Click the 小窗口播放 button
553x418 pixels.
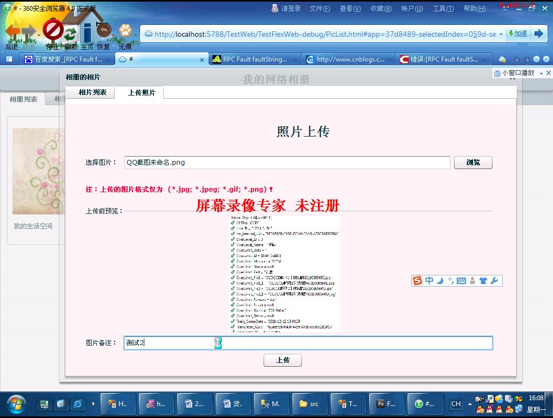[514, 73]
